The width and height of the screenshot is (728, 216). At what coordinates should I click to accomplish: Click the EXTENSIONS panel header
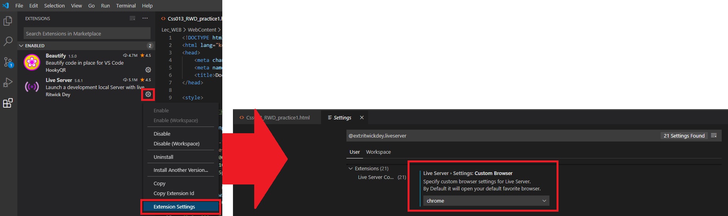click(x=37, y=19)
